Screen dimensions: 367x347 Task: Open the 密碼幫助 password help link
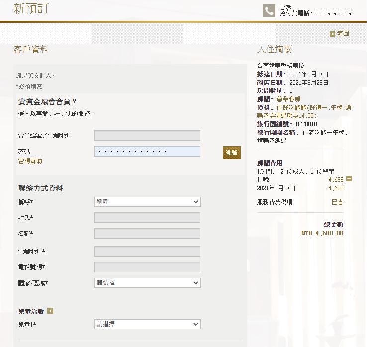point(30,161)
